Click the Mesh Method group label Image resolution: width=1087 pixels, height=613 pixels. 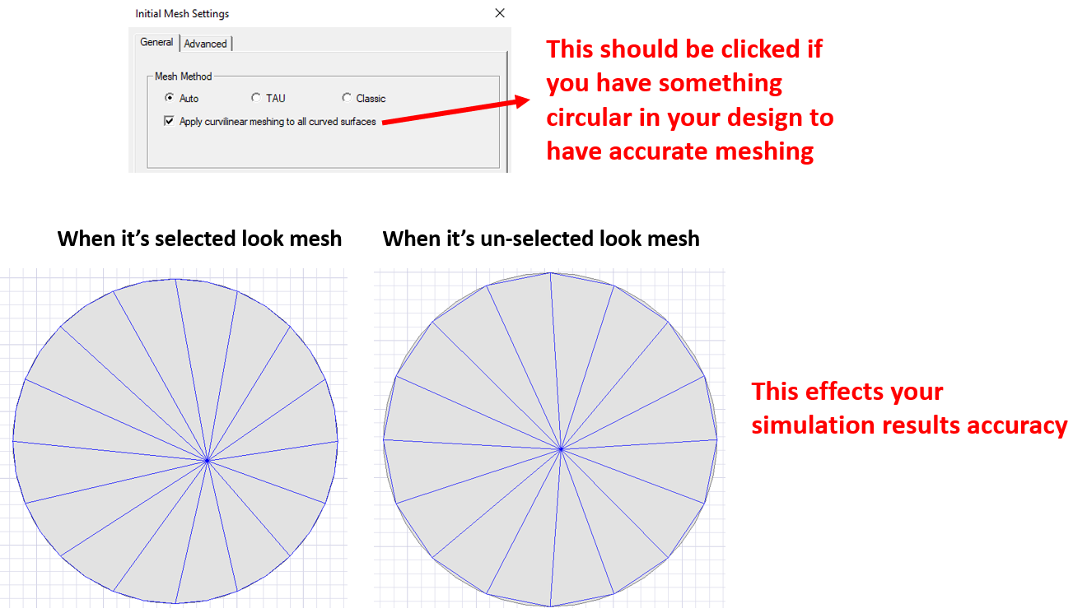(183, 77)
